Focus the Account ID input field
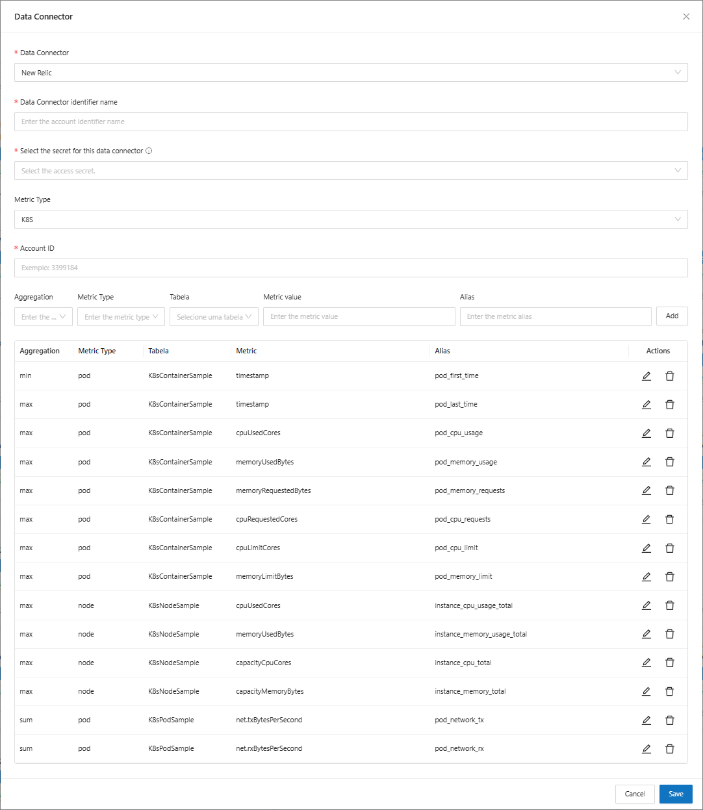The height and width of the screenshot is (810, 703). click(x=351, y=268)
